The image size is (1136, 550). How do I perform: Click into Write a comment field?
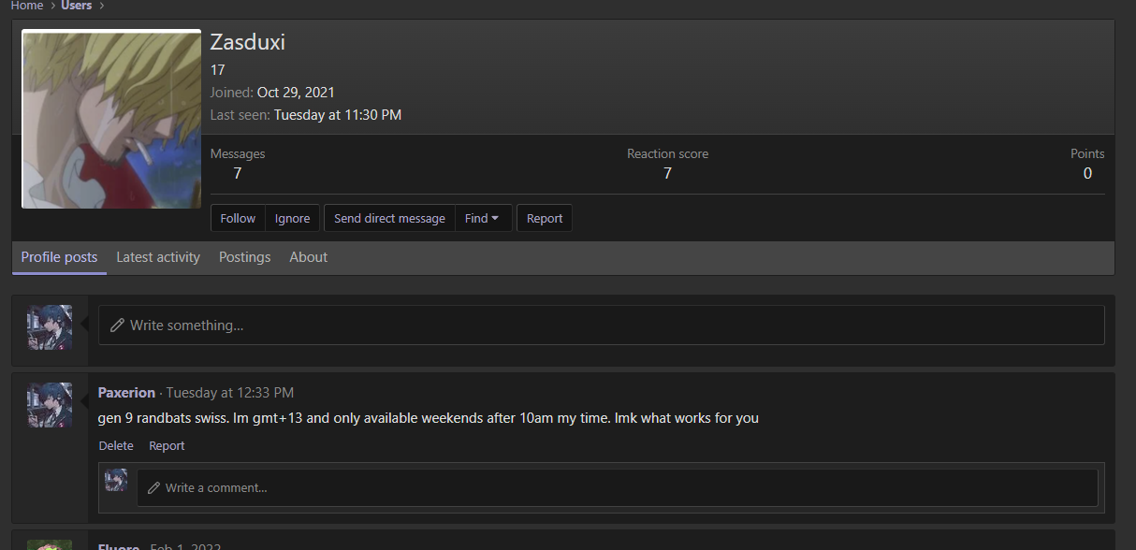click(x=618, y=488)
